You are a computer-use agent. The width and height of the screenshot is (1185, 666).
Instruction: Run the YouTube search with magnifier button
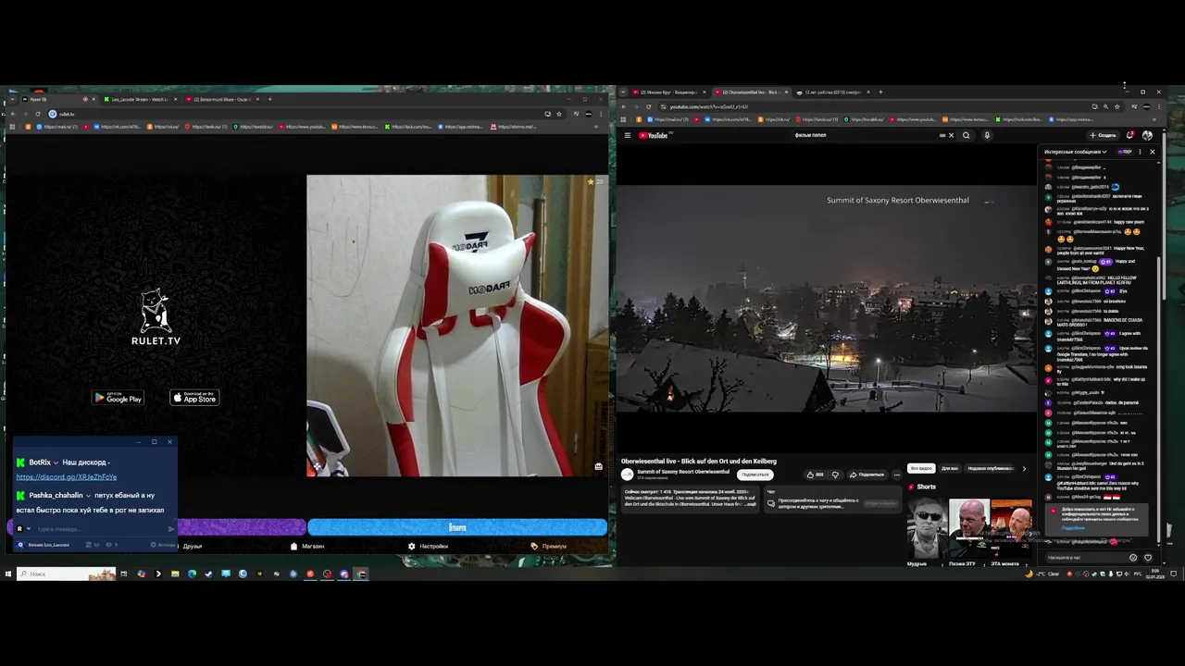pos(966,135)
